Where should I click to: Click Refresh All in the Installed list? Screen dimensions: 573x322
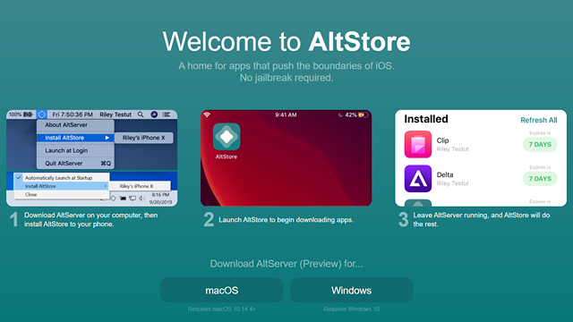(x=539, y=120)
